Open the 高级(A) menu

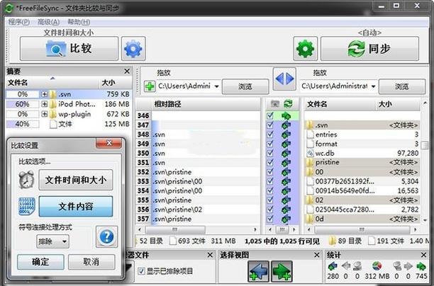coord(48,22)
